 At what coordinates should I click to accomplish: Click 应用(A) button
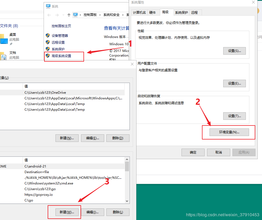click(244, 152)
